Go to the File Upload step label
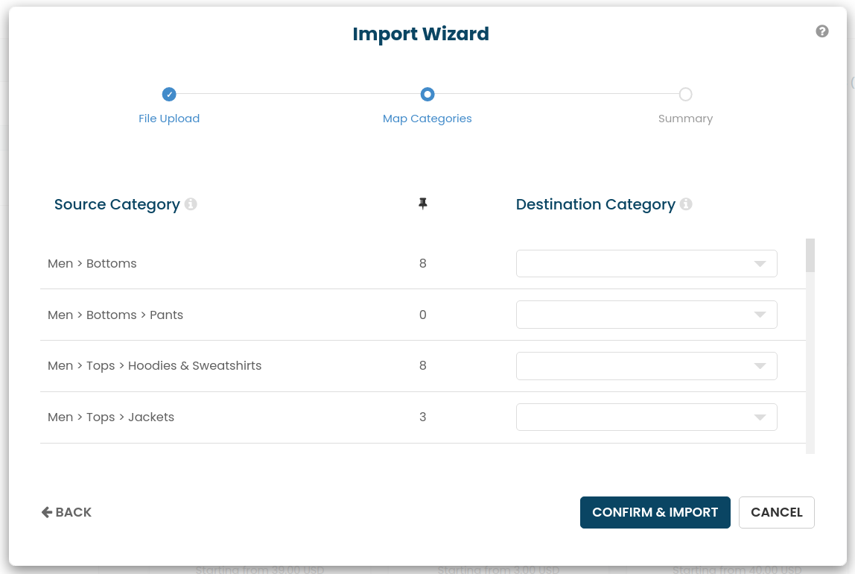 (x=169, y=119)
